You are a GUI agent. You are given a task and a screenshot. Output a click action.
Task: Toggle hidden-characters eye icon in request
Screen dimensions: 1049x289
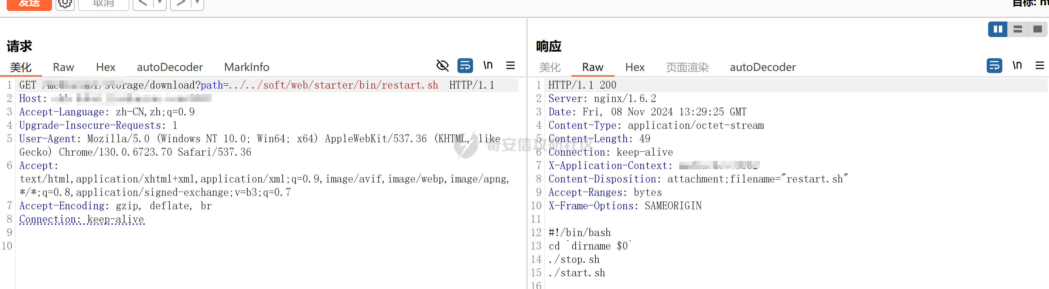pos(442,65)
